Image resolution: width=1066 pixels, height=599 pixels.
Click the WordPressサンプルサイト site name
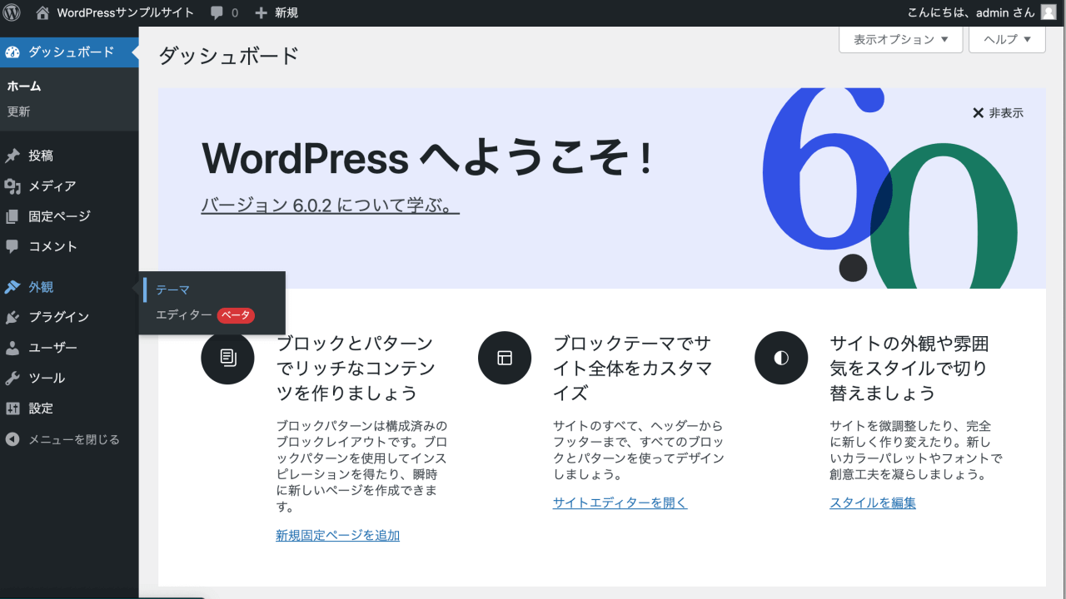click(125, 12)
